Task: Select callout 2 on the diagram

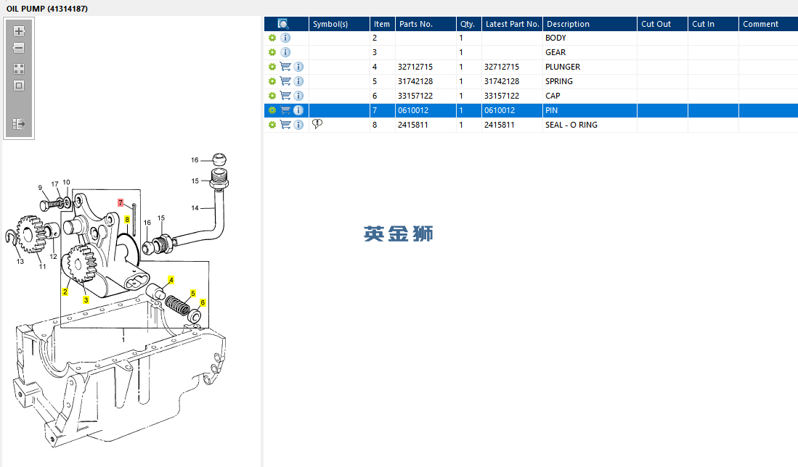Action: [x=65, y=292]
